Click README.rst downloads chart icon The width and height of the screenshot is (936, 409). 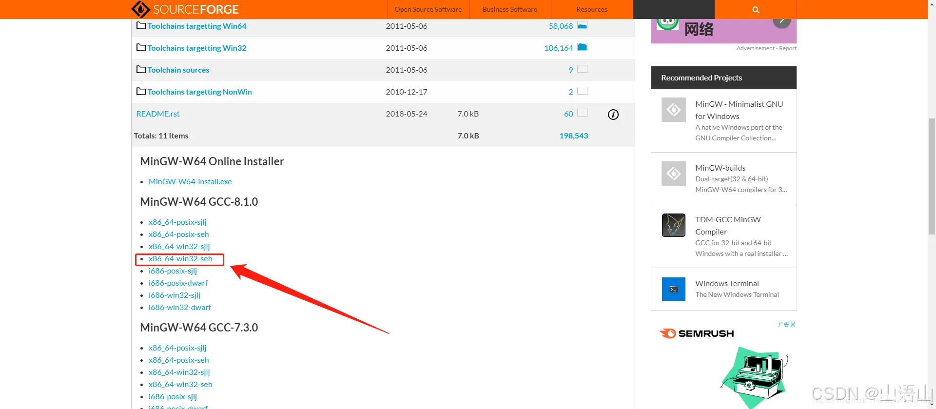(582, 113)
